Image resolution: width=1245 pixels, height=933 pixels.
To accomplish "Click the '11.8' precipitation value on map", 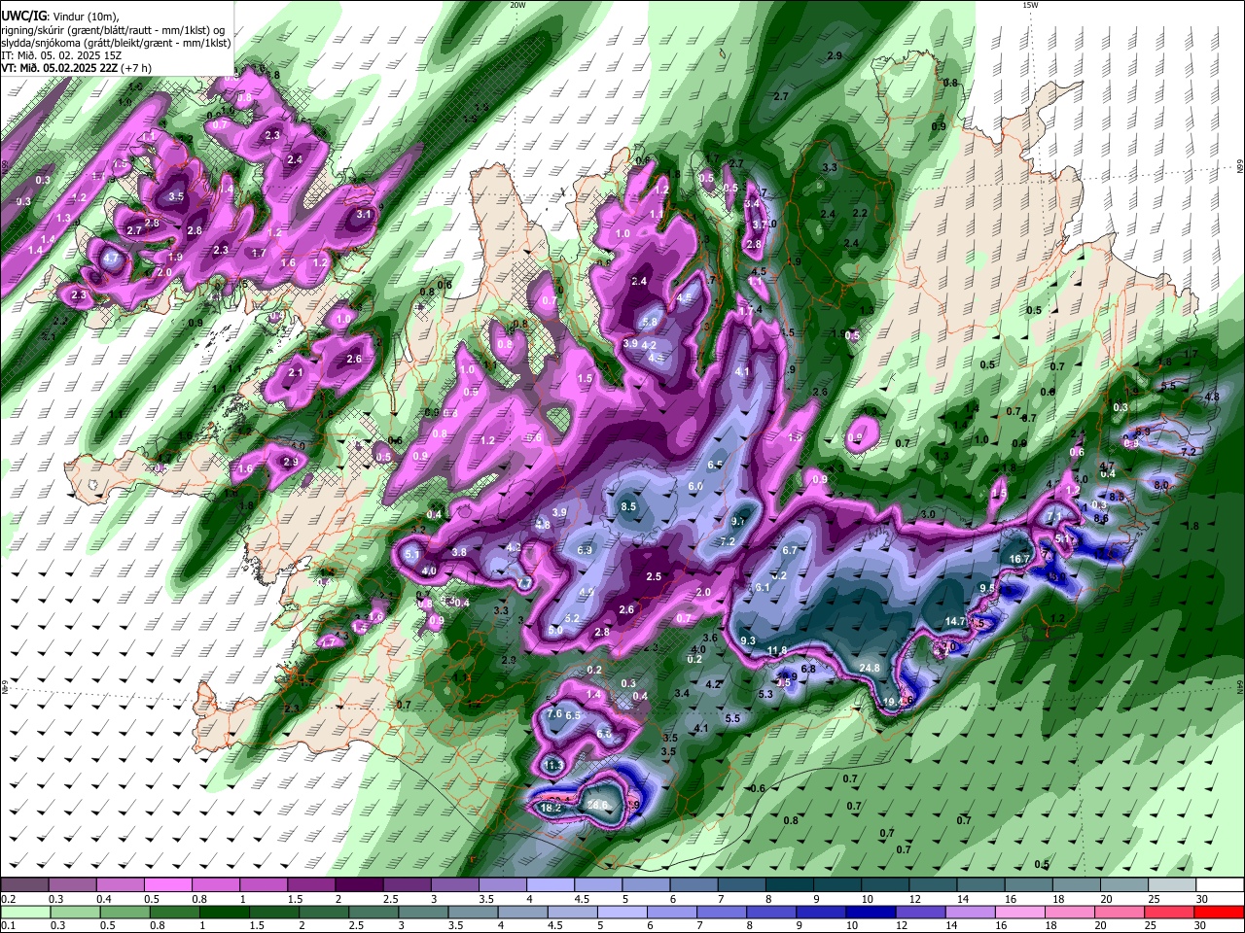I will [777, 650].
